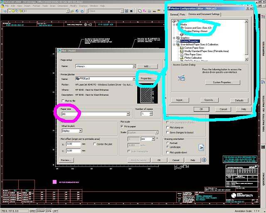Click the icon above TOOL PALETTES label
Image resolution: width=266 pixels, height=213 pixels.
point(263,82)
